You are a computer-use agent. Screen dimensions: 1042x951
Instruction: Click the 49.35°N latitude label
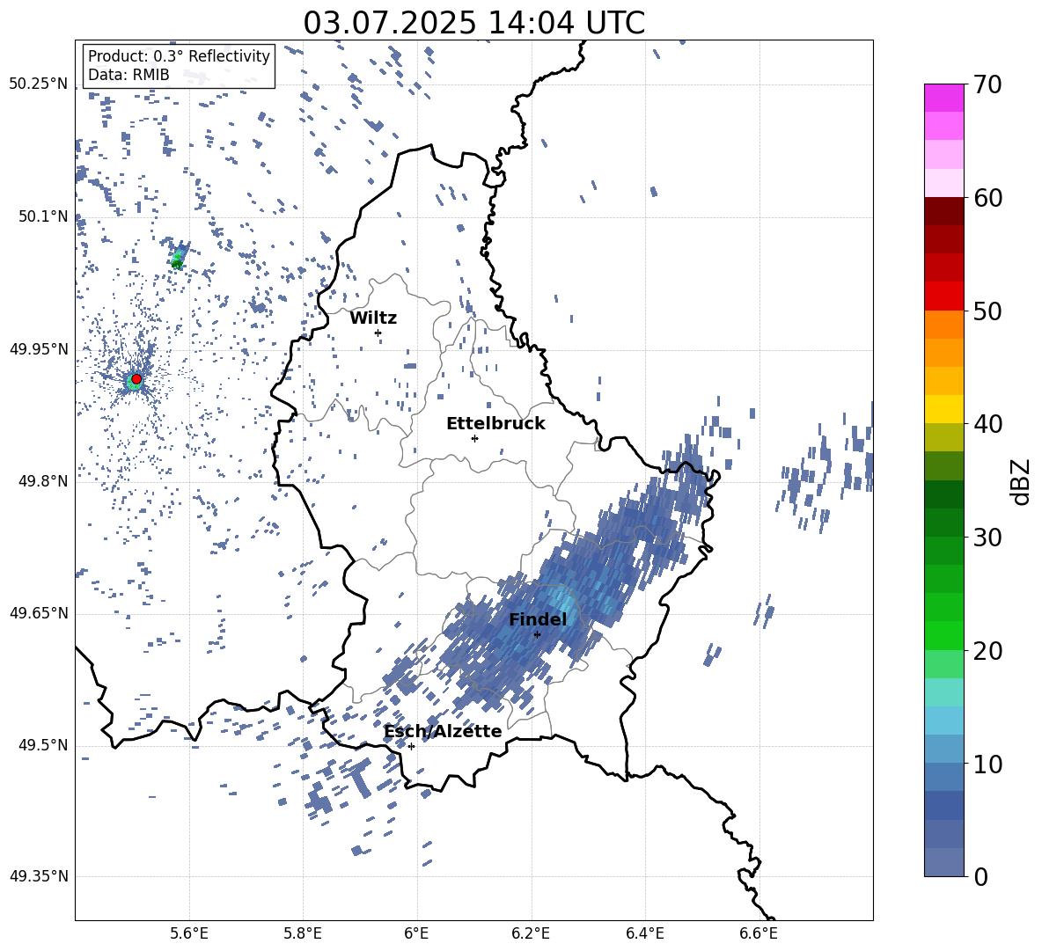tap(39, 876)
